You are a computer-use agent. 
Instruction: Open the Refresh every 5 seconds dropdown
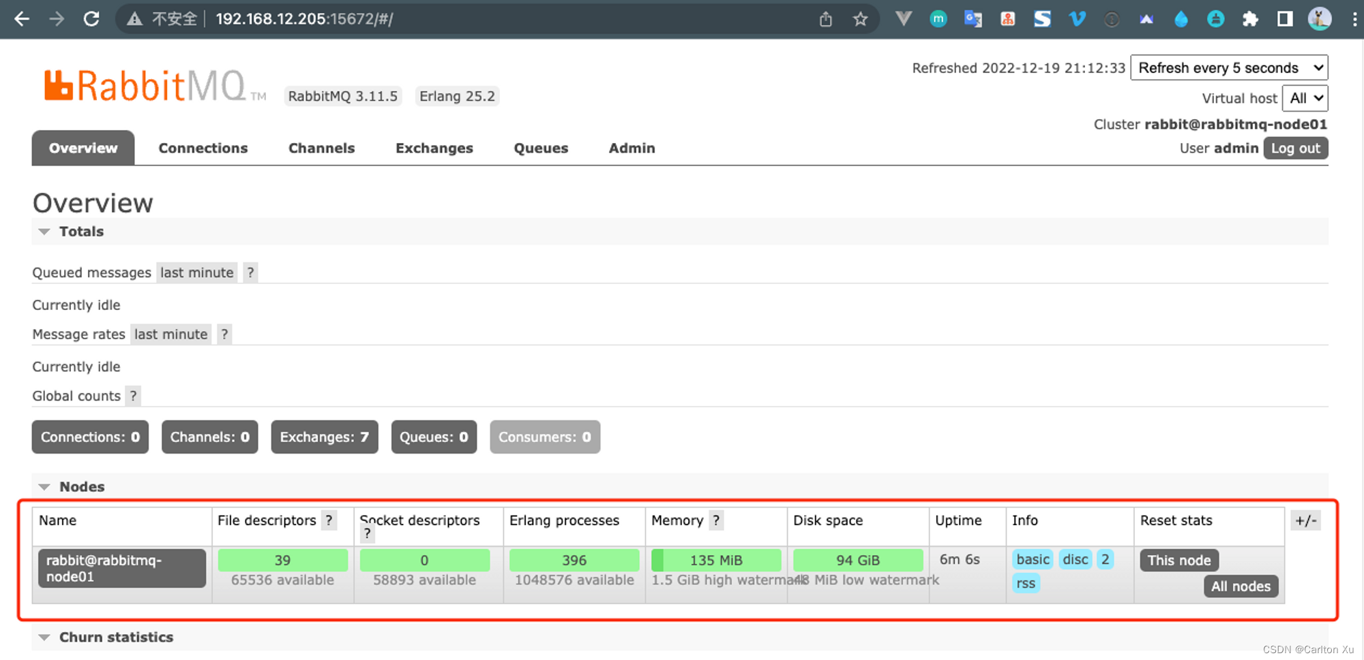(1229, 68)
